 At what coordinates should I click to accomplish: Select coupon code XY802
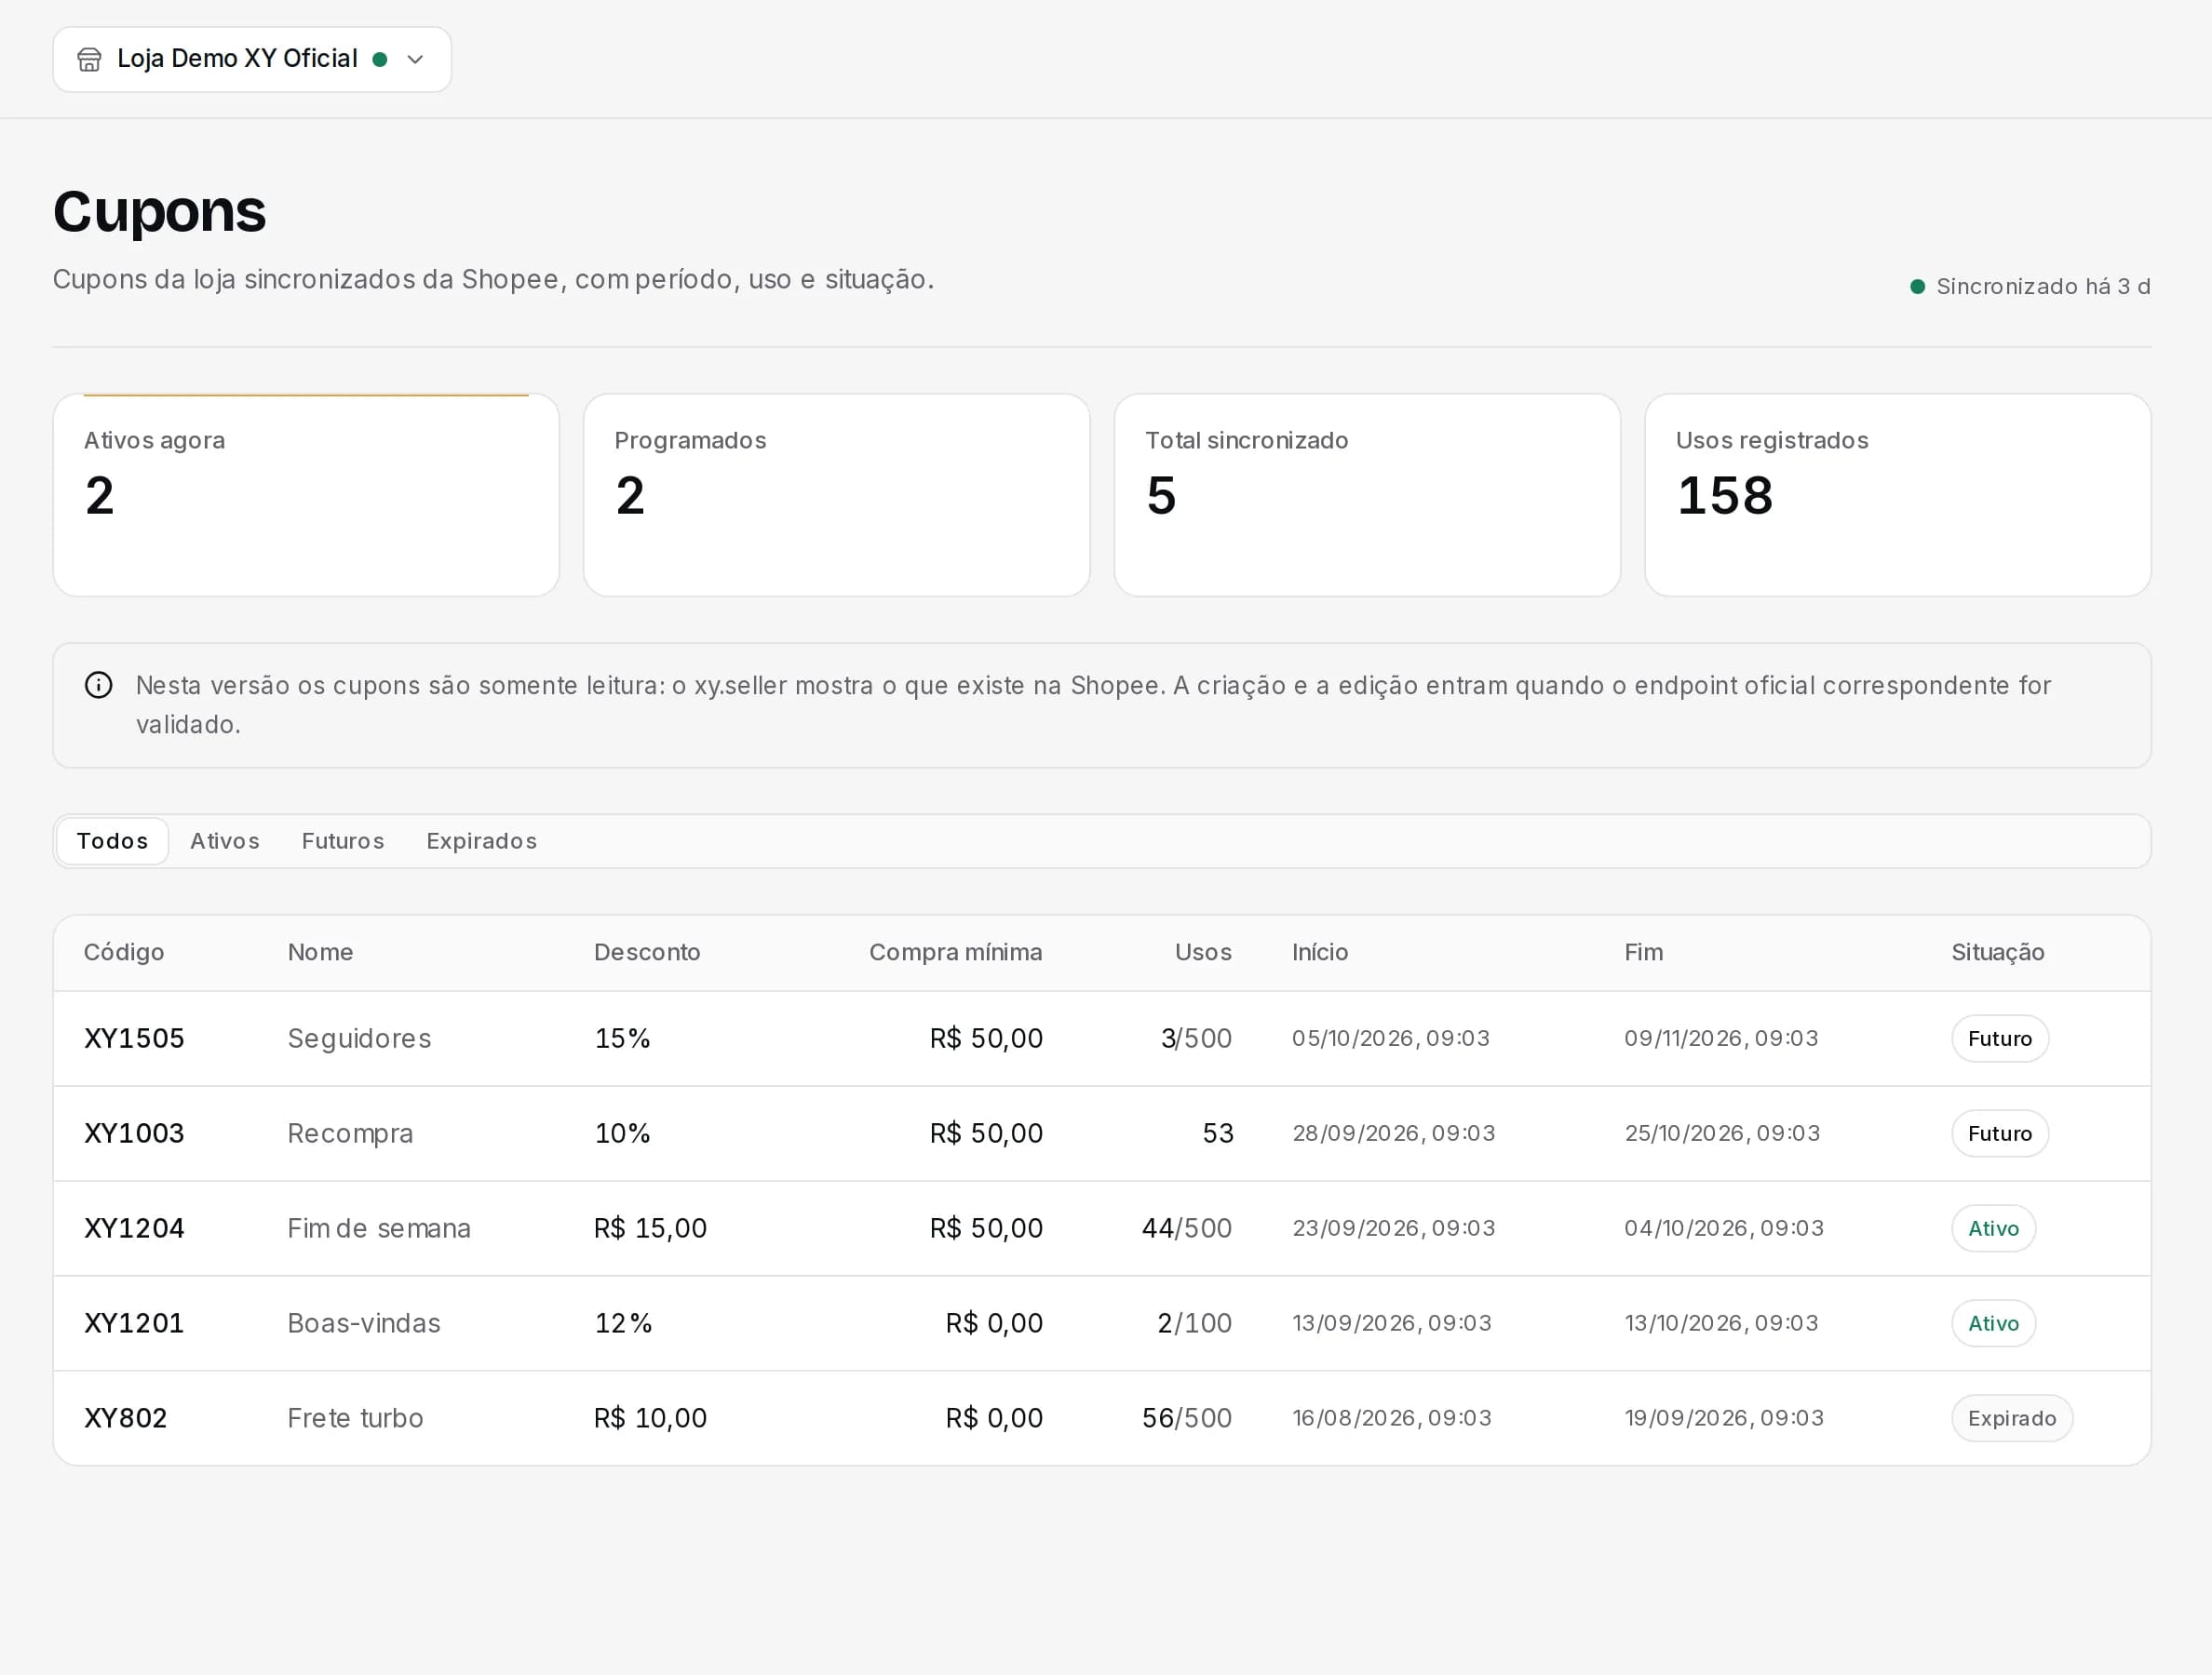[x=126, y=1419]
